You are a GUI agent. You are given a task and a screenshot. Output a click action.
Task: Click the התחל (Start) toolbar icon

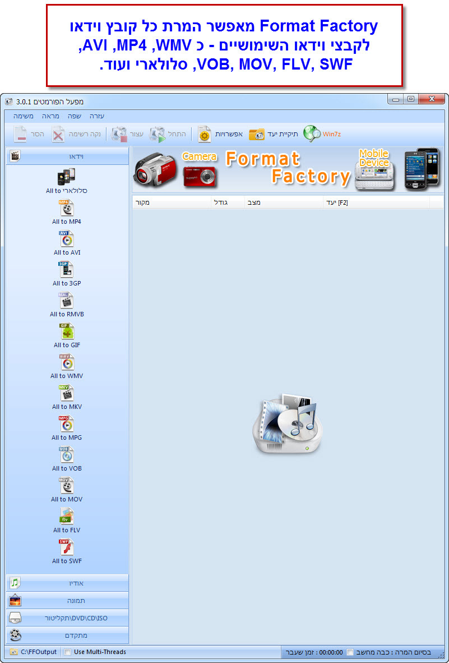(x=158, y=134)
